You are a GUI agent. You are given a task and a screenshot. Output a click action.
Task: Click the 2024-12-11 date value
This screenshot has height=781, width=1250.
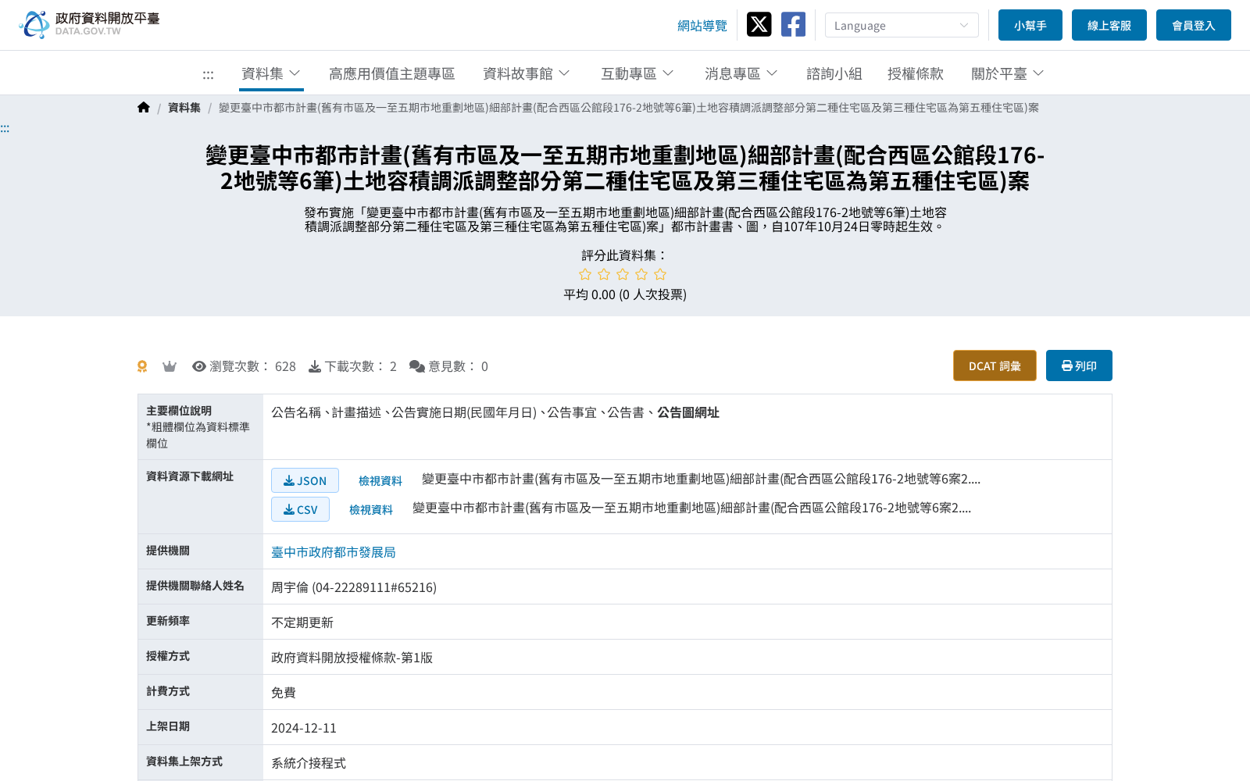tap(304, 728)
